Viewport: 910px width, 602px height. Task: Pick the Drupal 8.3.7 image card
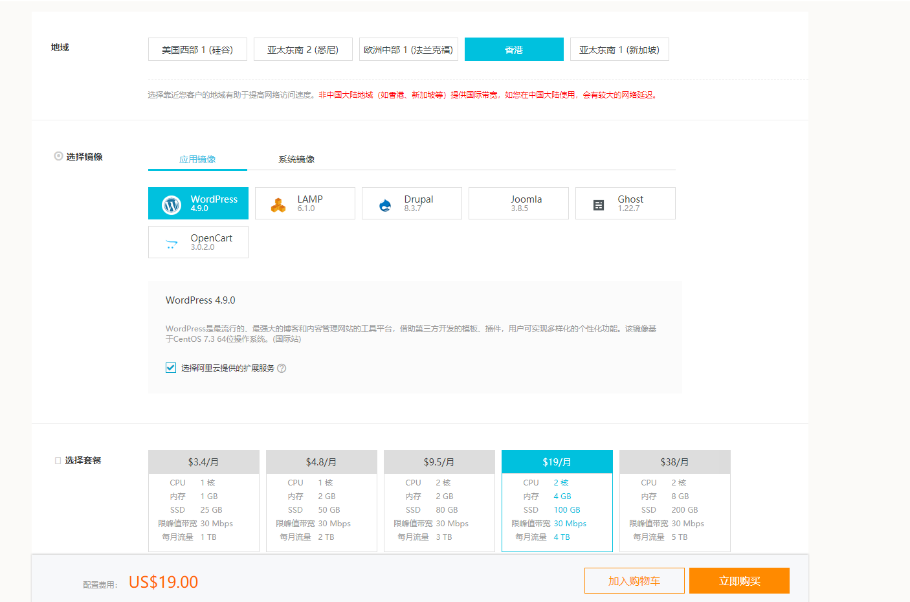point(412,203)
